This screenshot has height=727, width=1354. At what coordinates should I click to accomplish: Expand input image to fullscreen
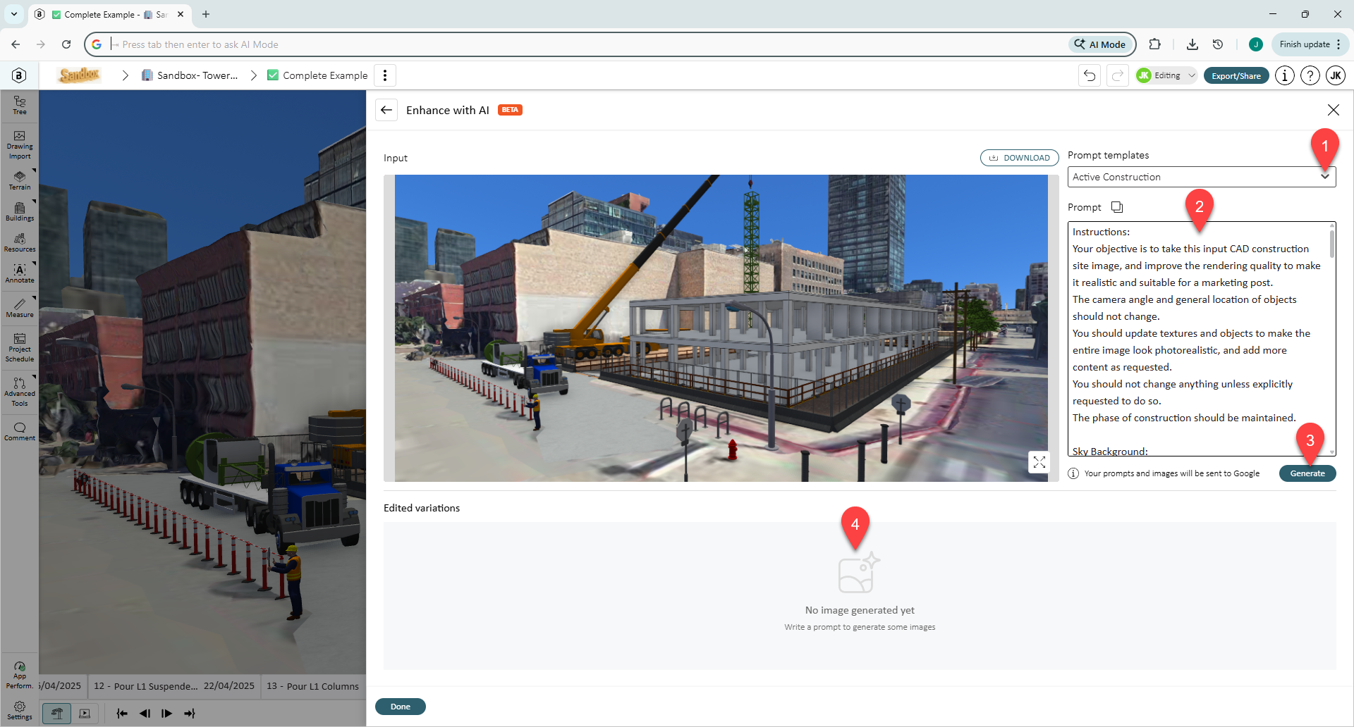pyautogui.click(x=1039, y=462)
